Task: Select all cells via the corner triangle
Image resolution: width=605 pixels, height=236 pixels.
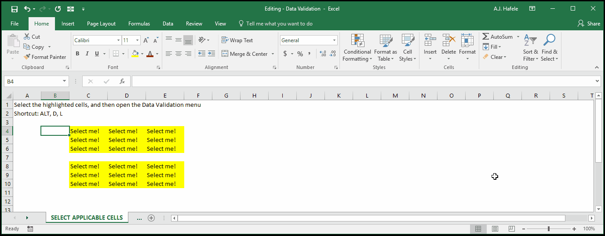Action: click(x=7, y=96)
